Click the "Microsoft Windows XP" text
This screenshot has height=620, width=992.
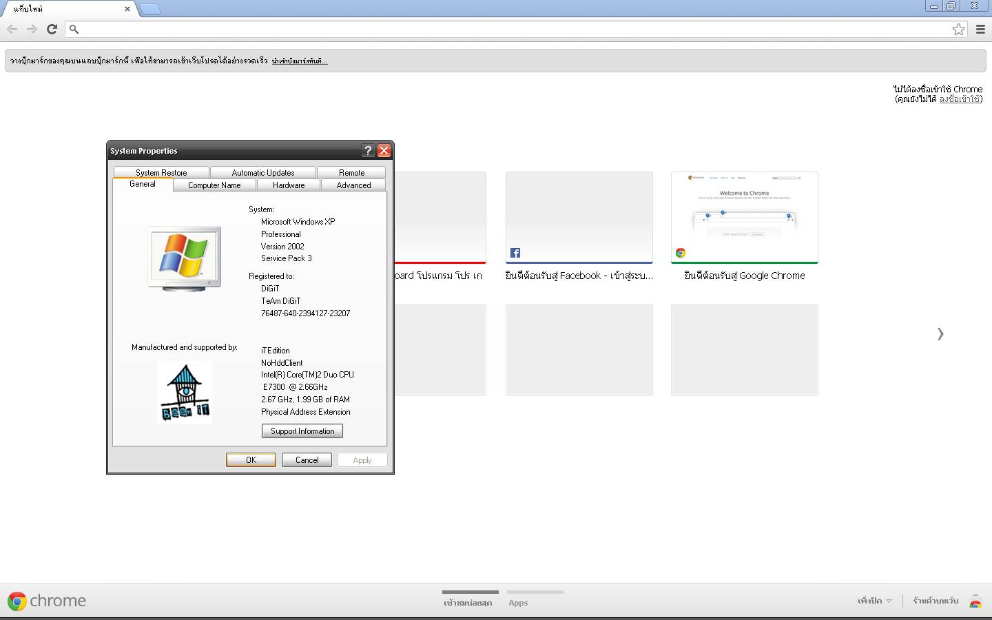point(298,222)
